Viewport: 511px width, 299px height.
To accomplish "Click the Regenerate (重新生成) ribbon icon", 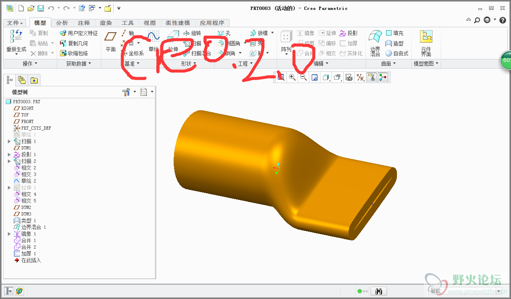I will pos(17,36).
